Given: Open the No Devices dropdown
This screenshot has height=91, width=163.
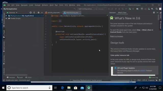Looking at the screenshot, I should coord(100,9).
